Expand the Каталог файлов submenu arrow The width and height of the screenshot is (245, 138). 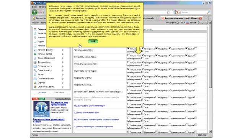coord(63,50)
